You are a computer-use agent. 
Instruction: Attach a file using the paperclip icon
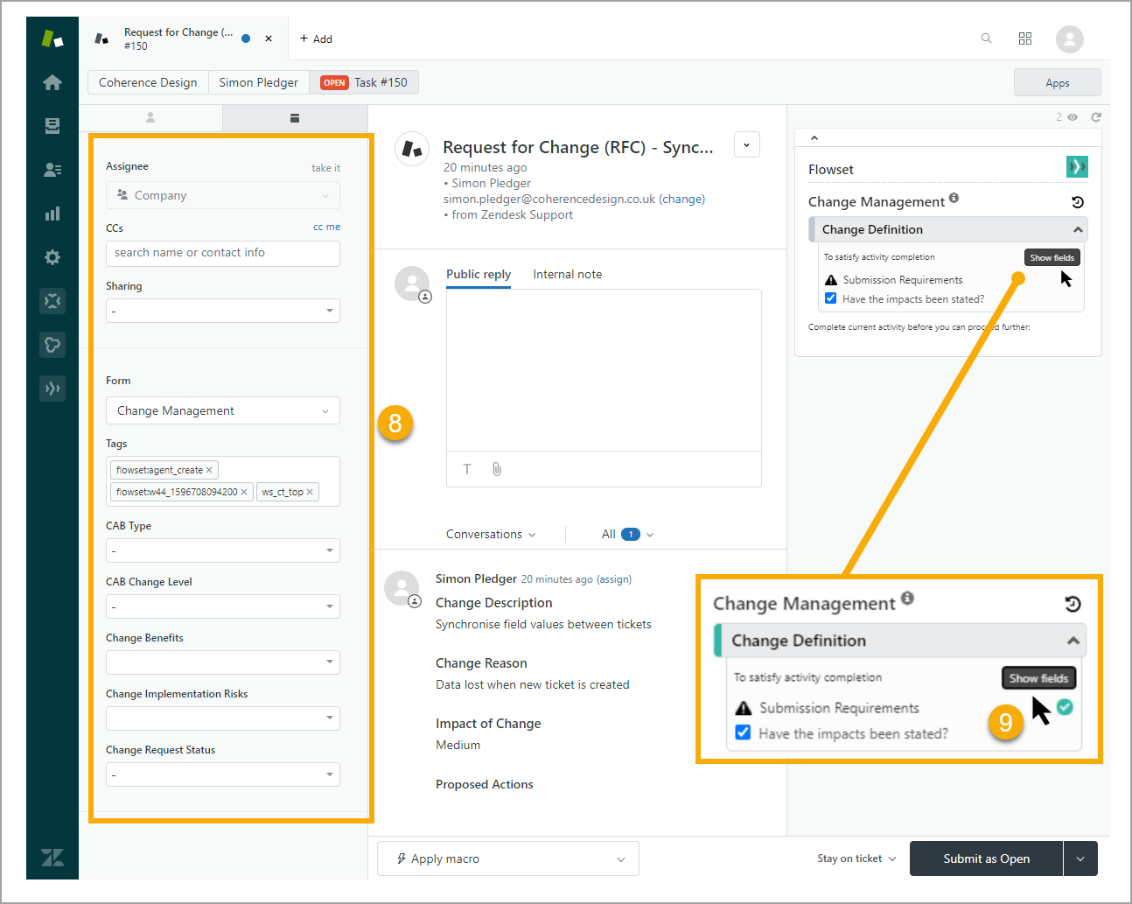pos(497,469)
